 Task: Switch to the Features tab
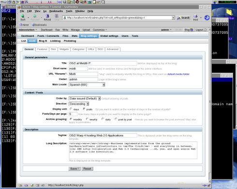pyautogui.click(x=42, y=49)
